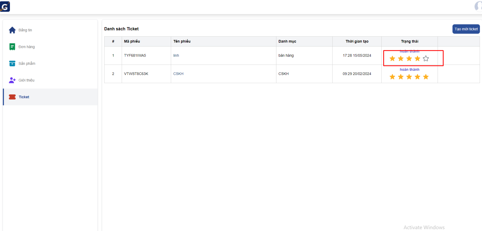The image size is (482, 231).
Task: Click the Đơn hàng receipt icon
Action: (12, 47)
